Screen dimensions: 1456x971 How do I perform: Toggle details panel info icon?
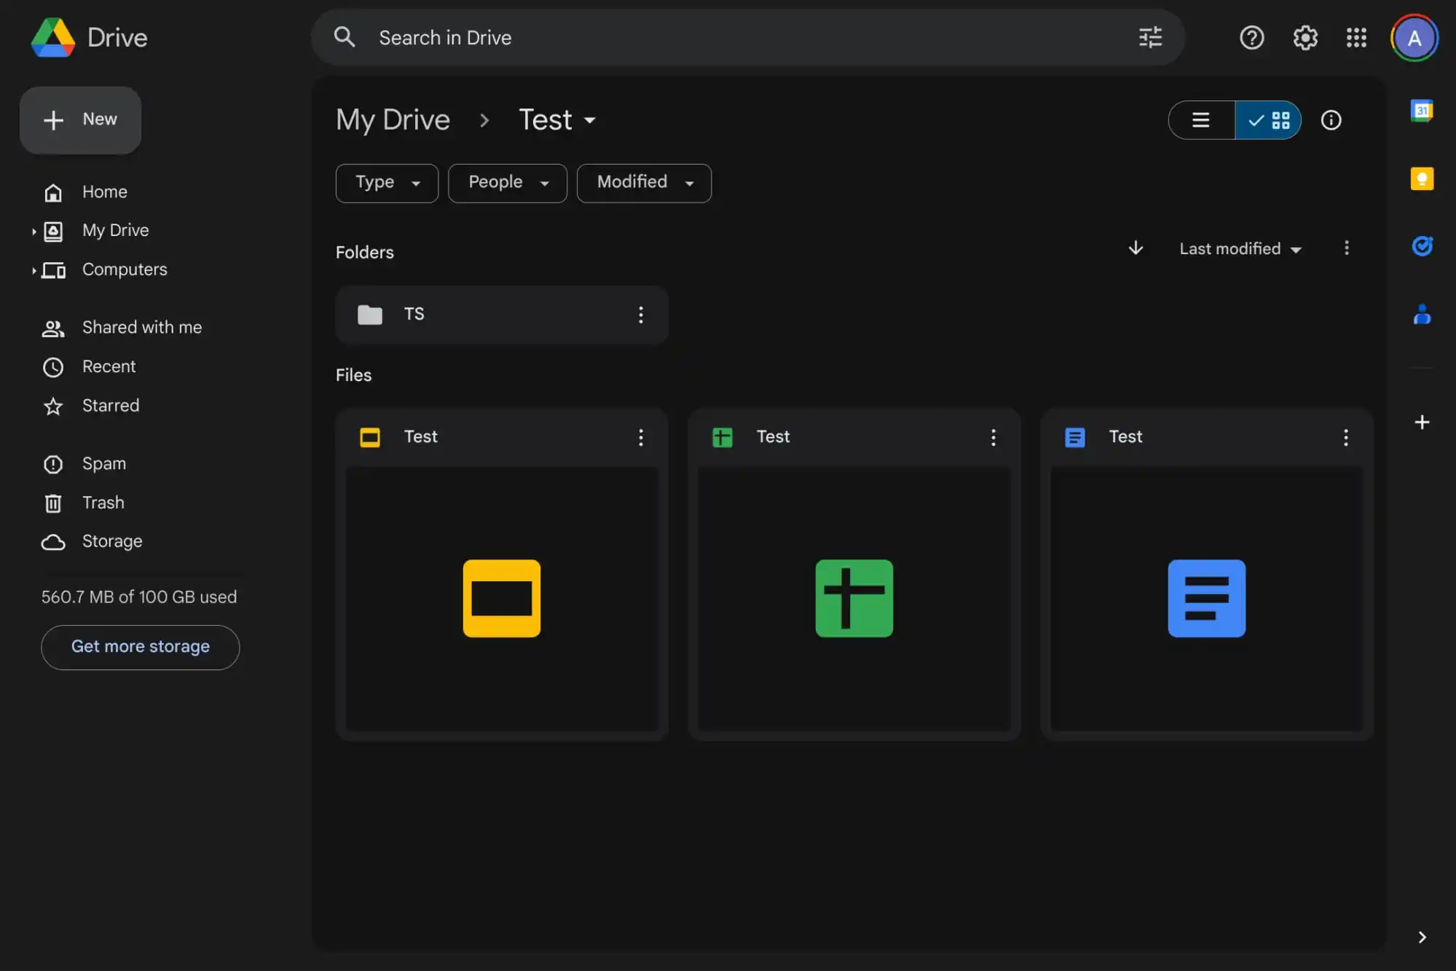(x=1331, y=119)
